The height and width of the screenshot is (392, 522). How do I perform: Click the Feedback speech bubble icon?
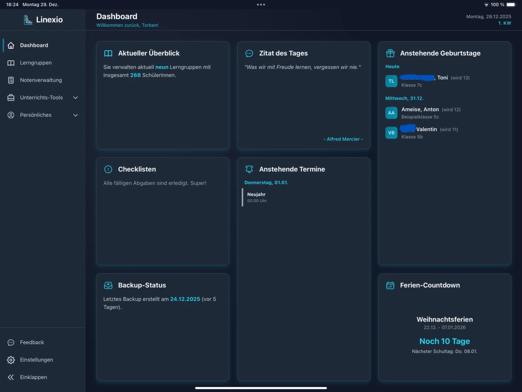pos(11,342)
